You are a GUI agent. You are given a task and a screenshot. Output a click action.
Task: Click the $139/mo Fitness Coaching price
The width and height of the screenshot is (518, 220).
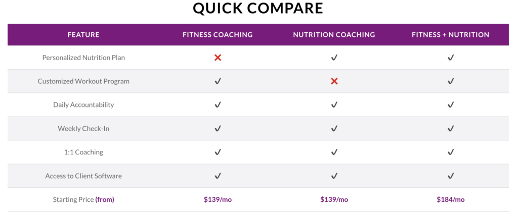(218, 200)
